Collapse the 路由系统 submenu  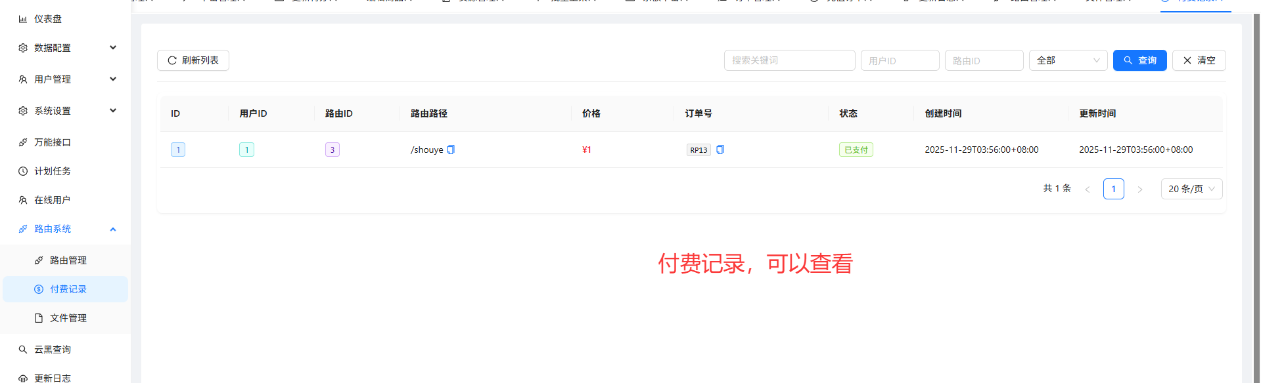(x=66, y=229)
